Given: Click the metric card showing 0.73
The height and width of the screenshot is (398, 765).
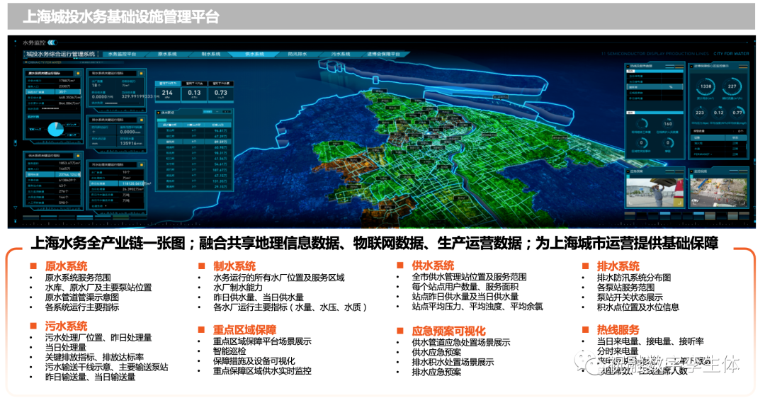Looking at the screenshot, I should (221, 93).
